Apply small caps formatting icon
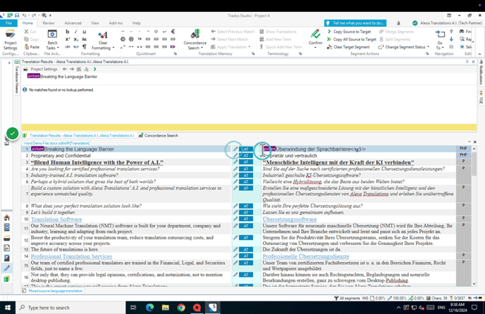485x314 pixels. click(84, 39)
